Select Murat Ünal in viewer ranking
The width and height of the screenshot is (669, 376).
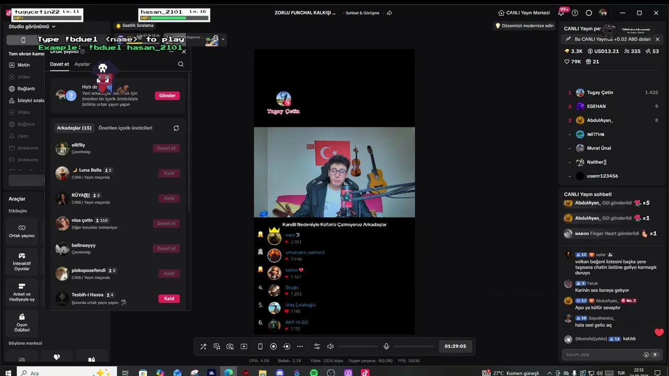coord(613,148)
